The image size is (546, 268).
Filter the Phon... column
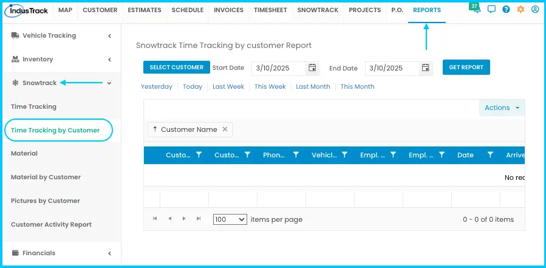296,155
